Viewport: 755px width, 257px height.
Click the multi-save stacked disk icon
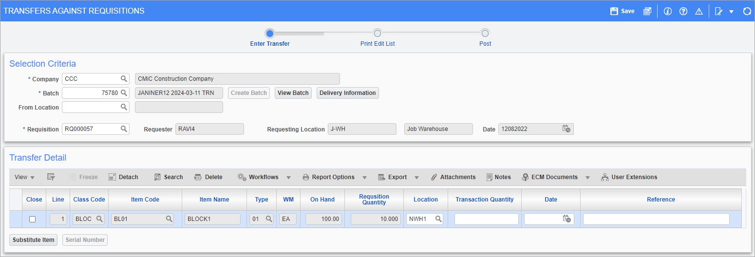647,11
